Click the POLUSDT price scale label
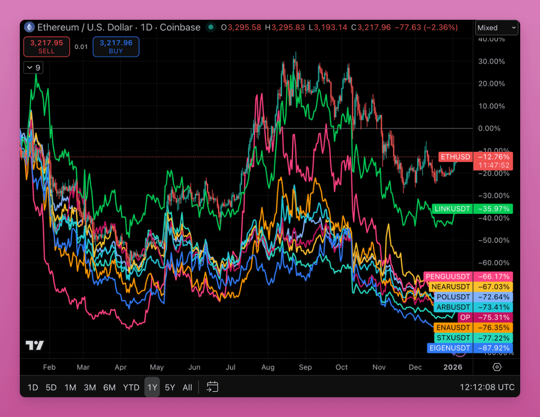The height and width of the screenshot is (417, 540). pos(453,297)
